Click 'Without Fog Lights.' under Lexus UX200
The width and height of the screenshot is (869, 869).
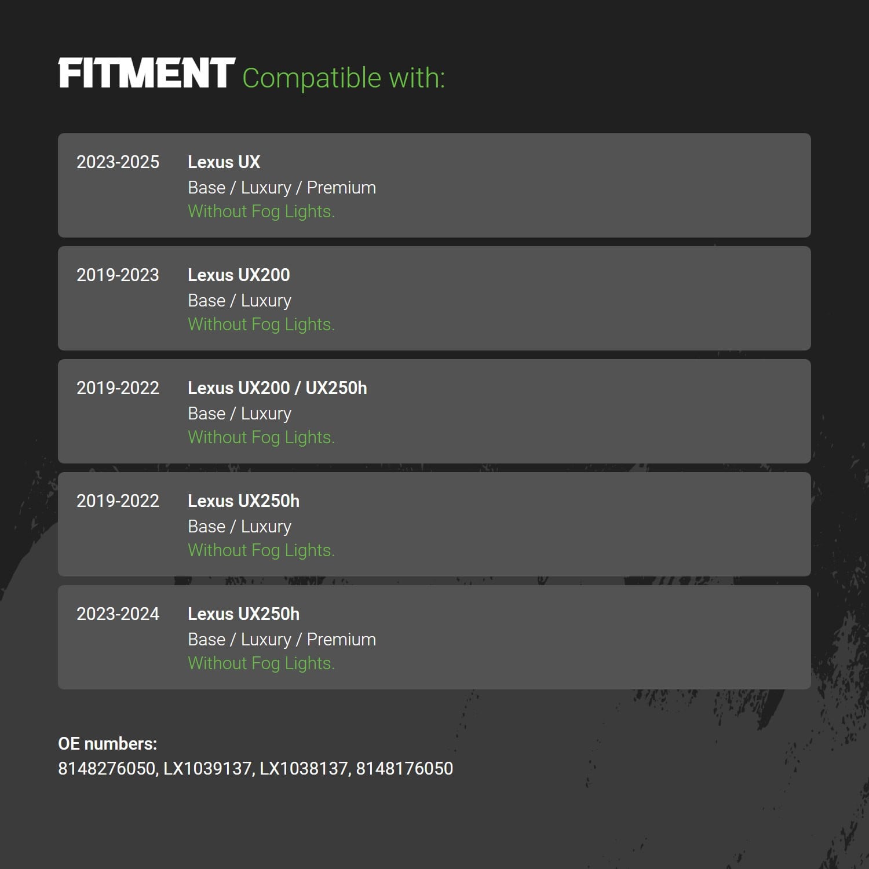(x=261, y=324)
